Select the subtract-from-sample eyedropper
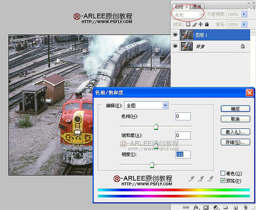Viewport: 256px width, 210px height. click(x=210, y=179)
